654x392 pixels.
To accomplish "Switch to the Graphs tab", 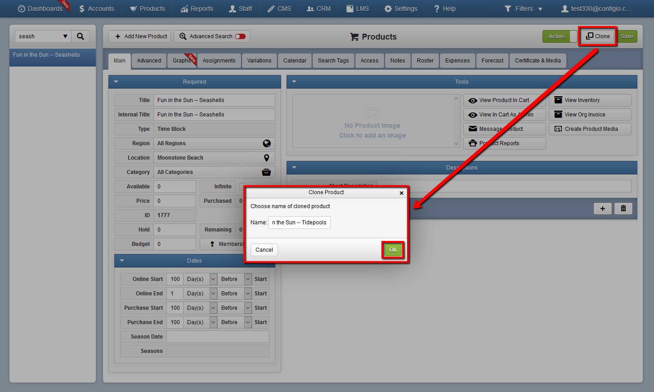I will (x=182, y=61).
